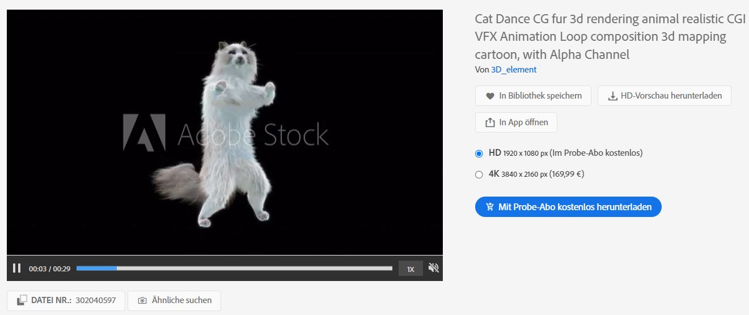The image size is (749, 315).
Task: Click the share icon beside In App öffnen
Action: tap(490, 122)
